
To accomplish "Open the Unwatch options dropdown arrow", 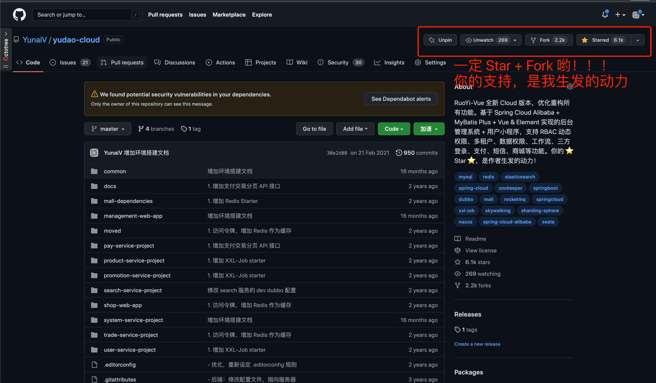I will click(x=515, y=40).
